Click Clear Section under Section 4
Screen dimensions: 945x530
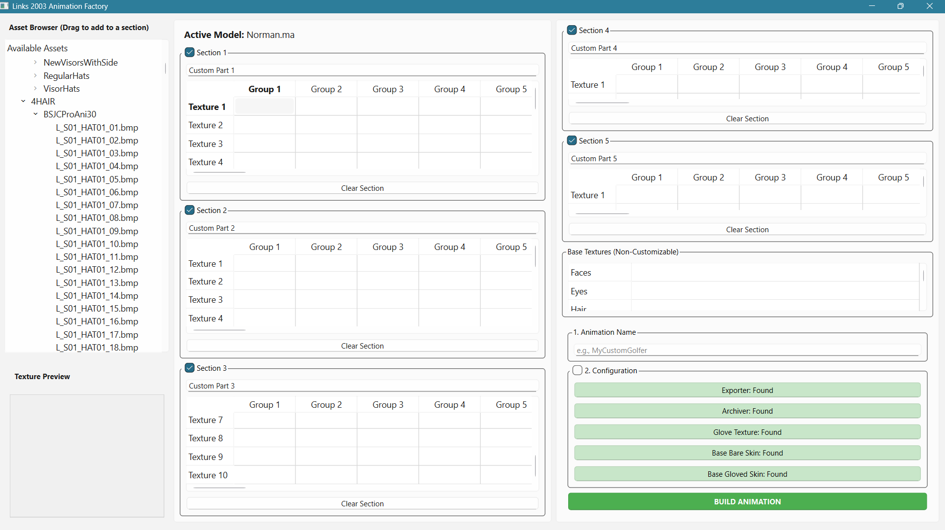click(x=747, y=119)
